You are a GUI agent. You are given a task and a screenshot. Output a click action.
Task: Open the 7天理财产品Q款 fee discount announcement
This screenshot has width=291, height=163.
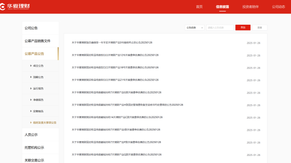117,155
